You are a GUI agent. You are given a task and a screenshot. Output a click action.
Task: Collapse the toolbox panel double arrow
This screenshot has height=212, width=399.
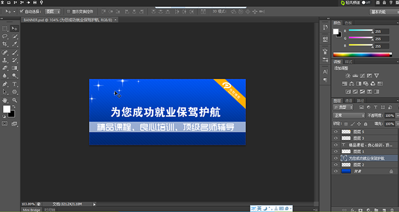2,19
